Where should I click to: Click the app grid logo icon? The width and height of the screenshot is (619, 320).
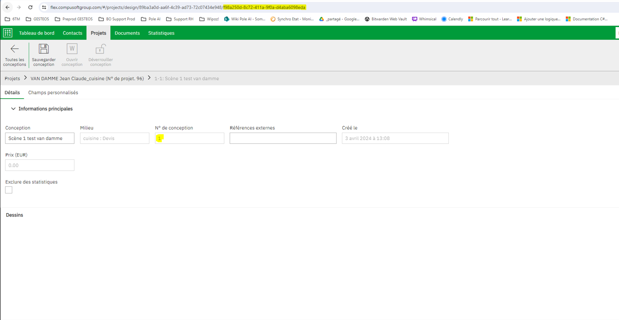(x=8, y=33)
